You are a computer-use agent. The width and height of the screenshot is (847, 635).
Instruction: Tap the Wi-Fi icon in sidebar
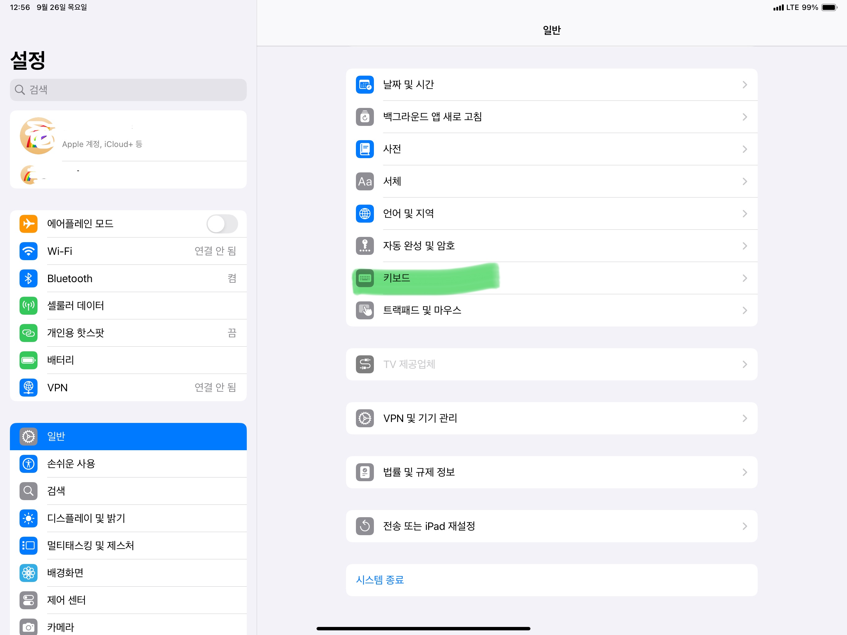coord(28,251)
